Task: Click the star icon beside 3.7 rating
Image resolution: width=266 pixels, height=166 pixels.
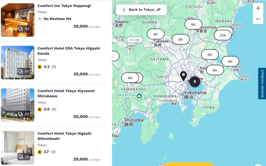Action: tap(40, 152)
